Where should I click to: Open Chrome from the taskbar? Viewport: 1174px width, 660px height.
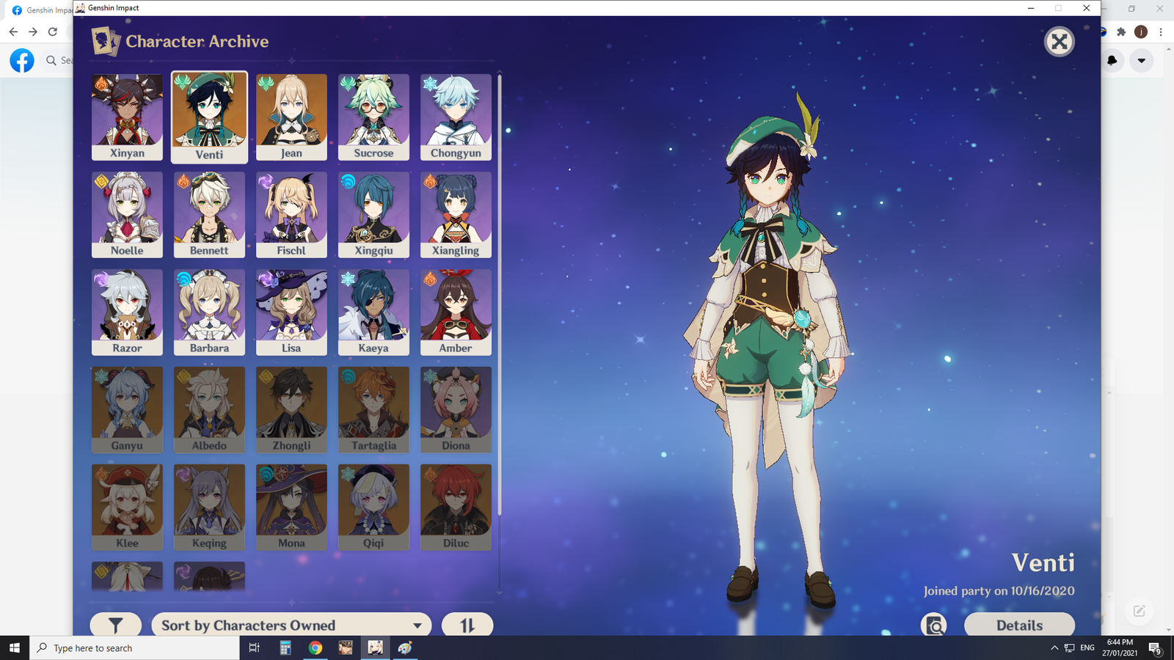click(x=316, y=648)
